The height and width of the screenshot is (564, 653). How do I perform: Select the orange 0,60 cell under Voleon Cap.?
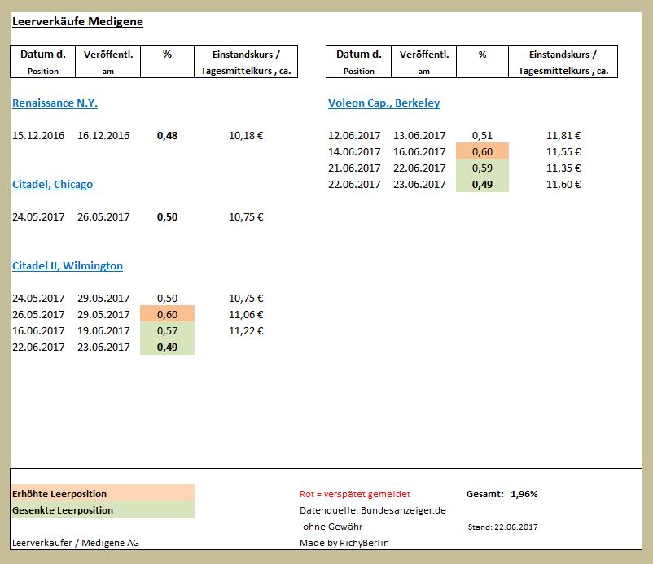(481, 151)
